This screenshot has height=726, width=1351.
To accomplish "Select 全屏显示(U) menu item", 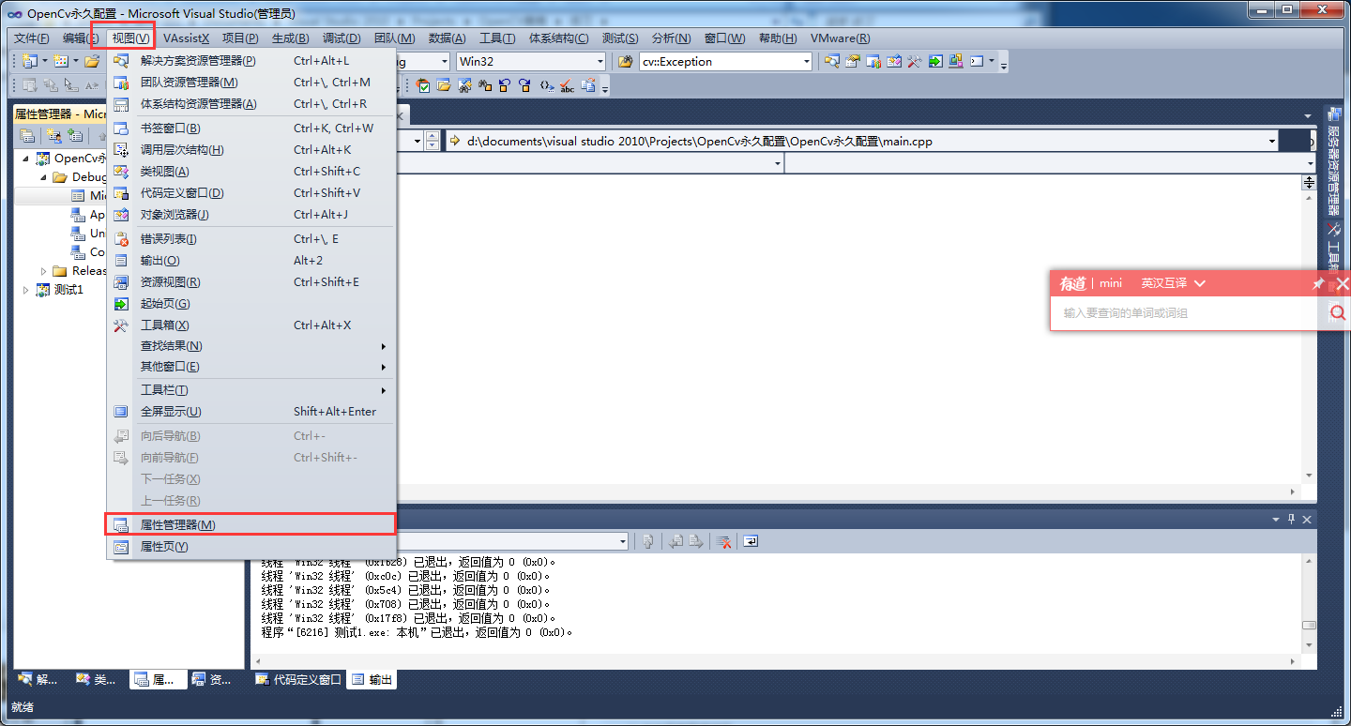I will (250, 412).
